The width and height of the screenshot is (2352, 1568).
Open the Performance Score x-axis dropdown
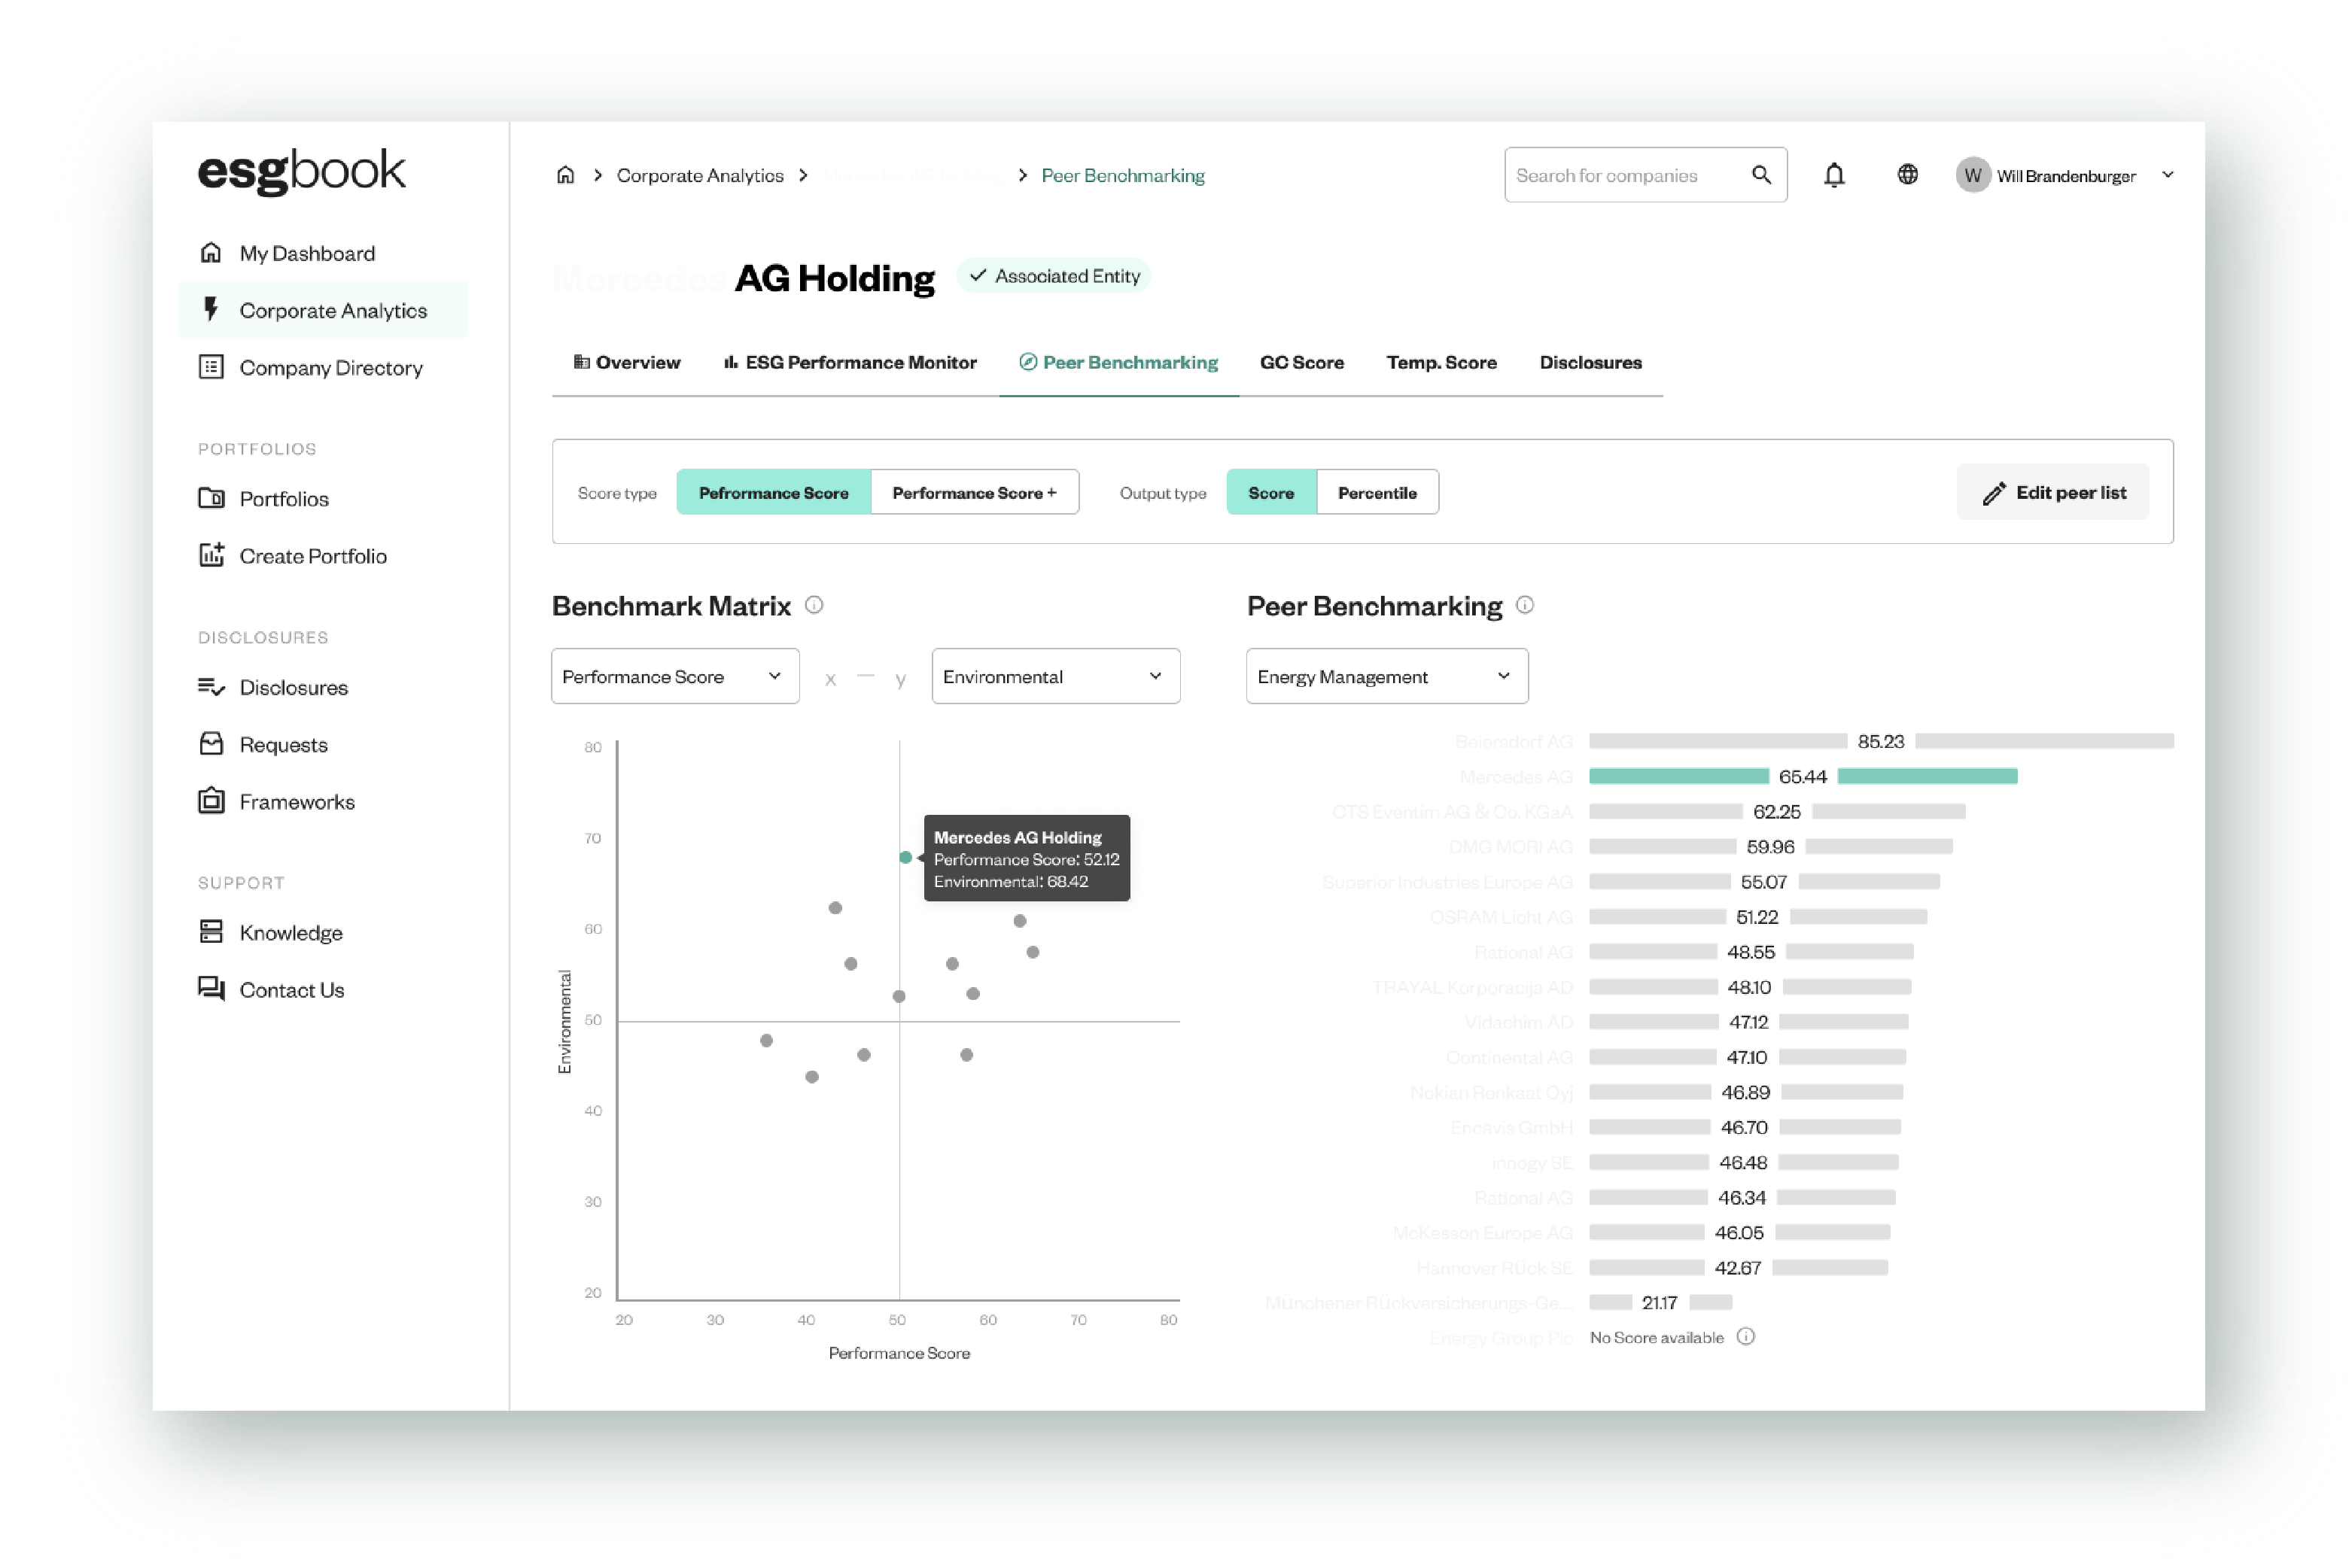pyautogui.click(x=675, y=676)
